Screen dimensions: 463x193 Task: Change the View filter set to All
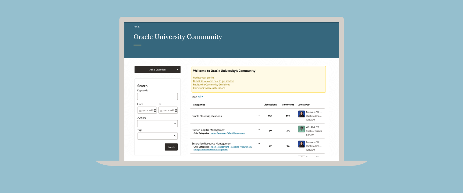point(201,97)
